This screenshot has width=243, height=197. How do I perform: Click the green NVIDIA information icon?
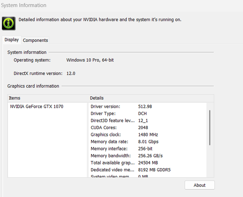coord(9,23)
